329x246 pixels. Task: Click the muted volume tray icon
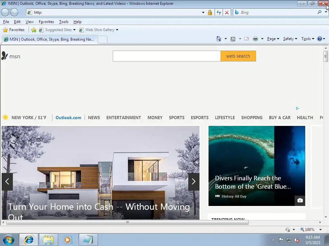(297, 240)
